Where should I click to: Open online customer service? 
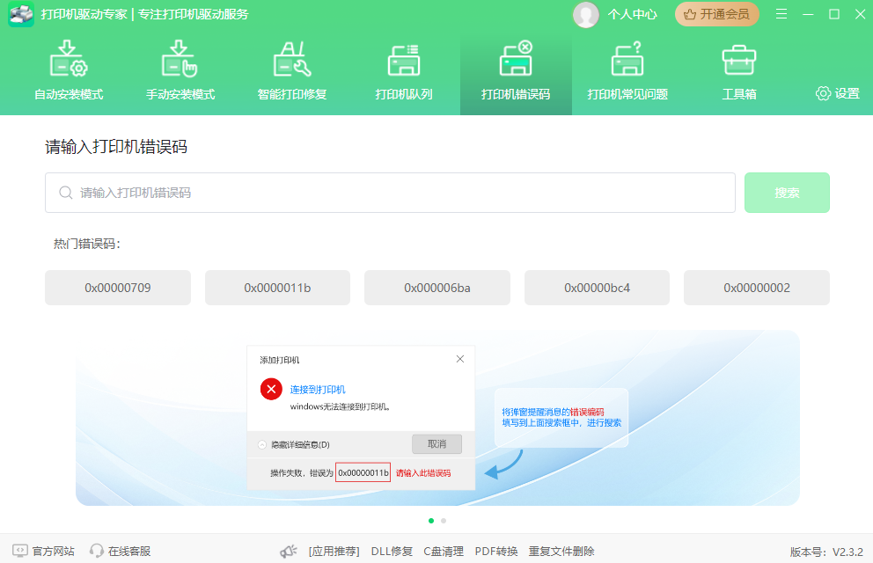(120, 552)
